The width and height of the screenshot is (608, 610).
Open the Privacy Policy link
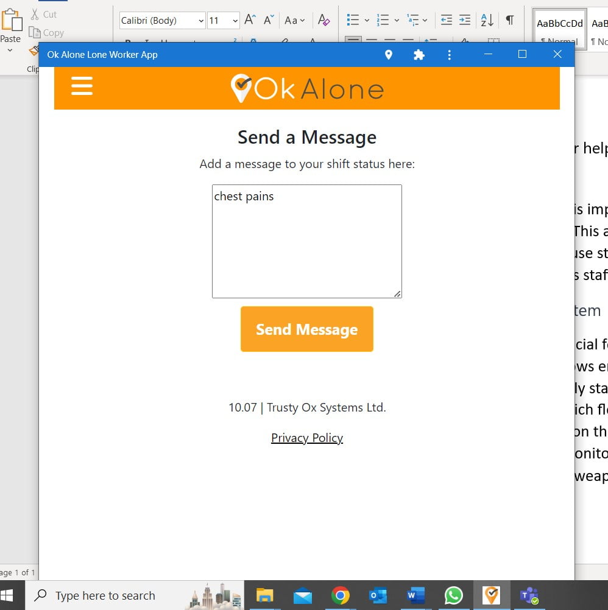[306, 438]
